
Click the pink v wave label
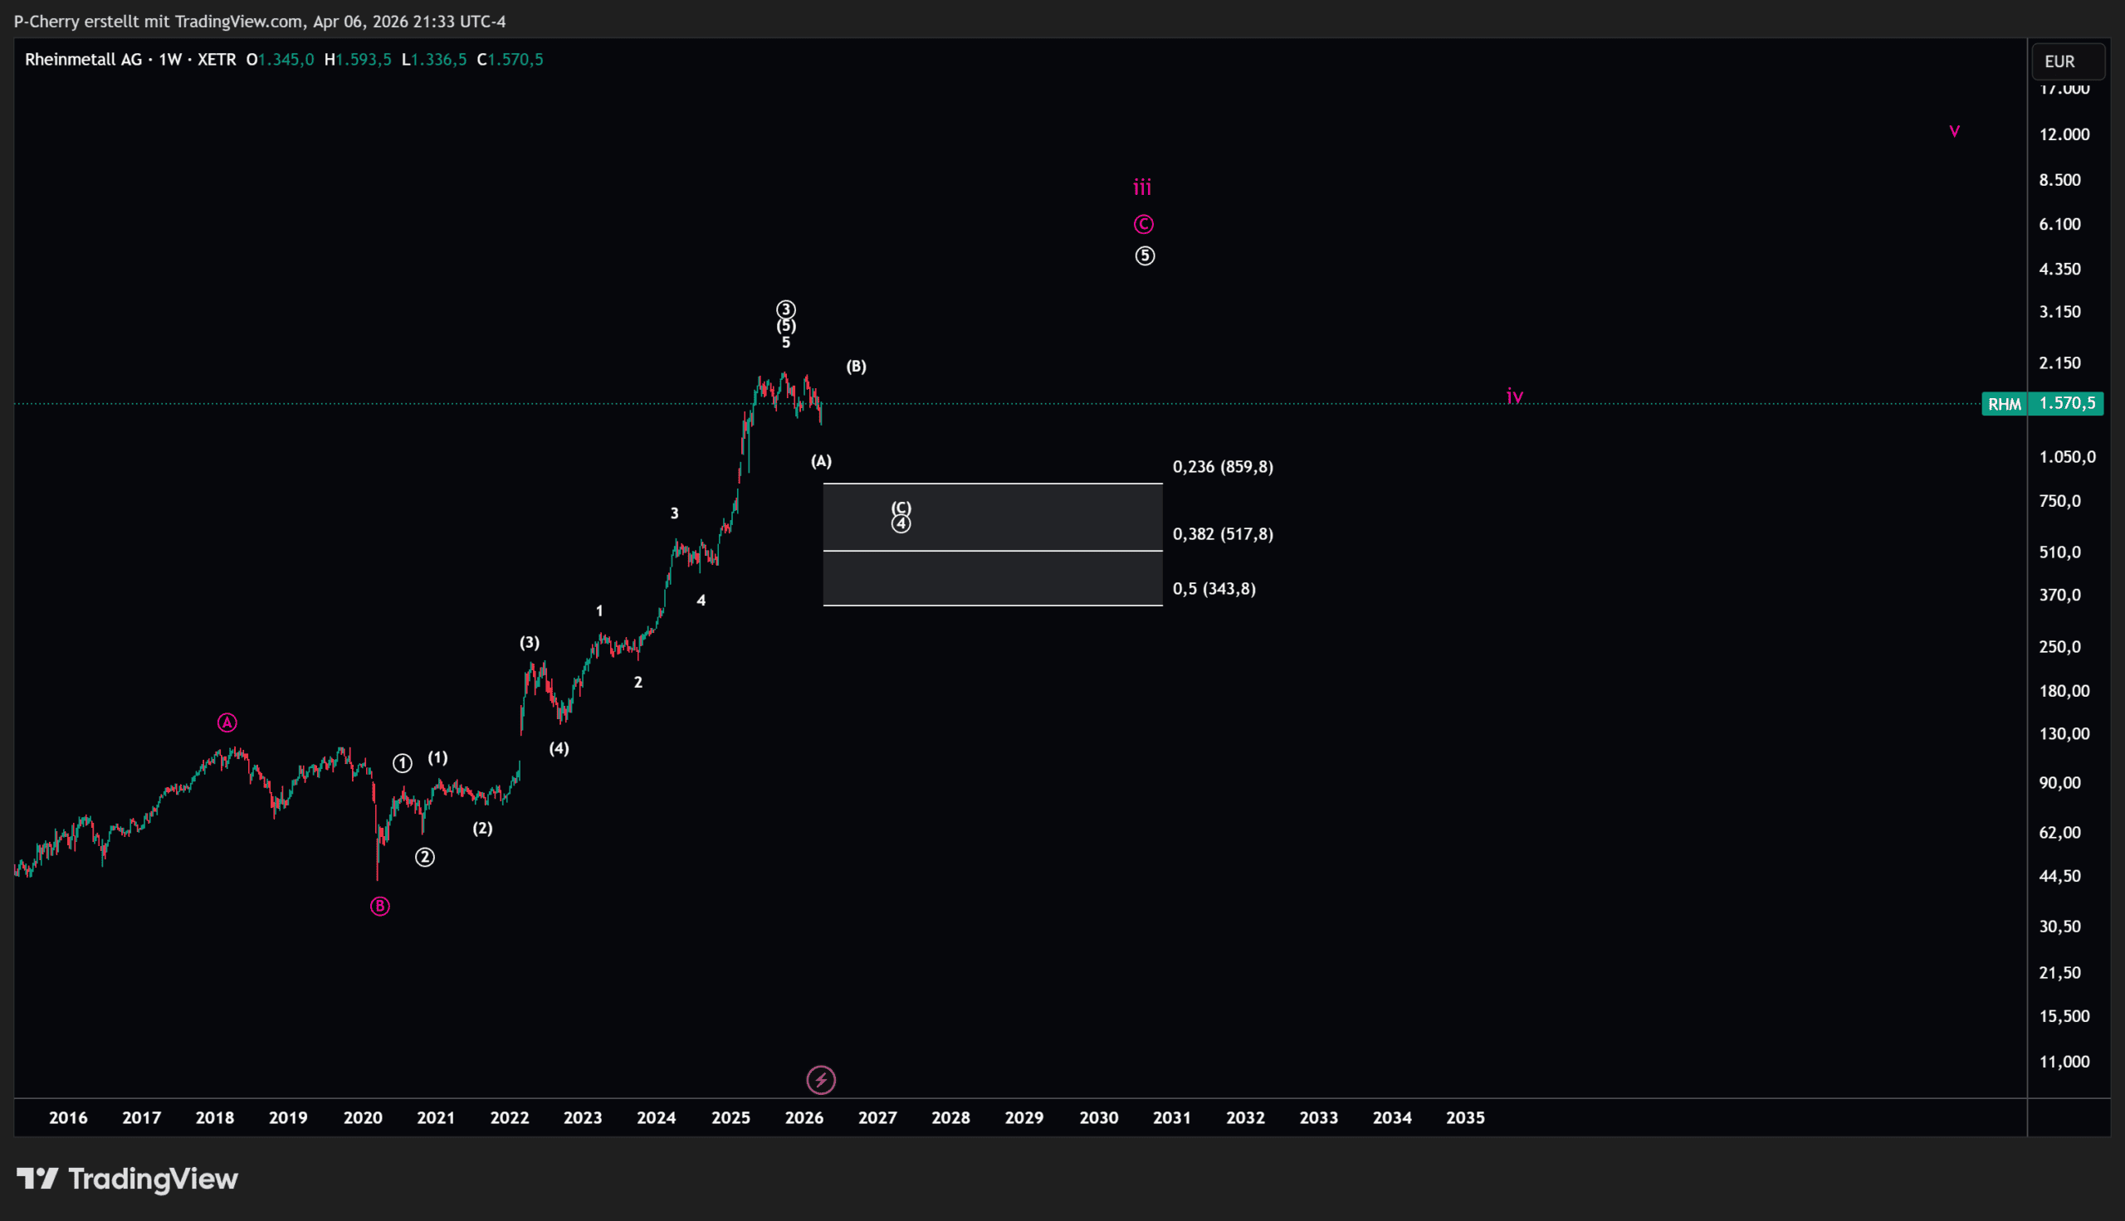coord(1954,131)
